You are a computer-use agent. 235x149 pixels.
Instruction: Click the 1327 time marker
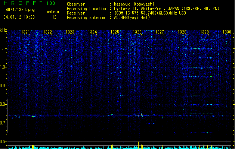[160, 32]
